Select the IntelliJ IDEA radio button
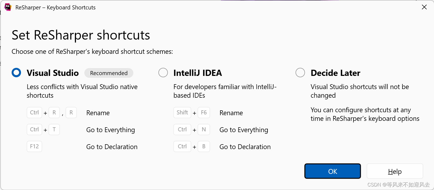The height and width of the screenshot is (190, 434). pos(163,73)
